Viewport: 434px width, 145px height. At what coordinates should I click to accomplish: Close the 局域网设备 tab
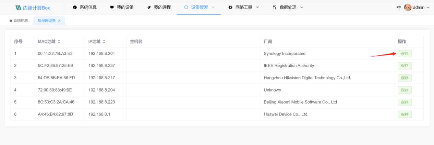pos(59,21)
